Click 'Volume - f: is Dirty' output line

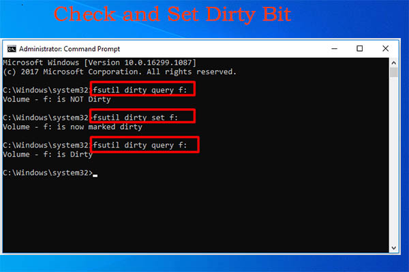(48, 154)
